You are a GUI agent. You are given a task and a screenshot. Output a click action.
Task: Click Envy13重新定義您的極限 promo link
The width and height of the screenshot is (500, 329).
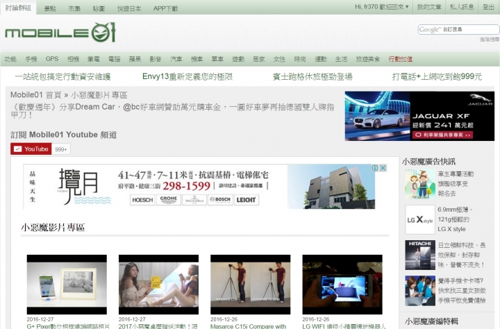tap(187, 76)
